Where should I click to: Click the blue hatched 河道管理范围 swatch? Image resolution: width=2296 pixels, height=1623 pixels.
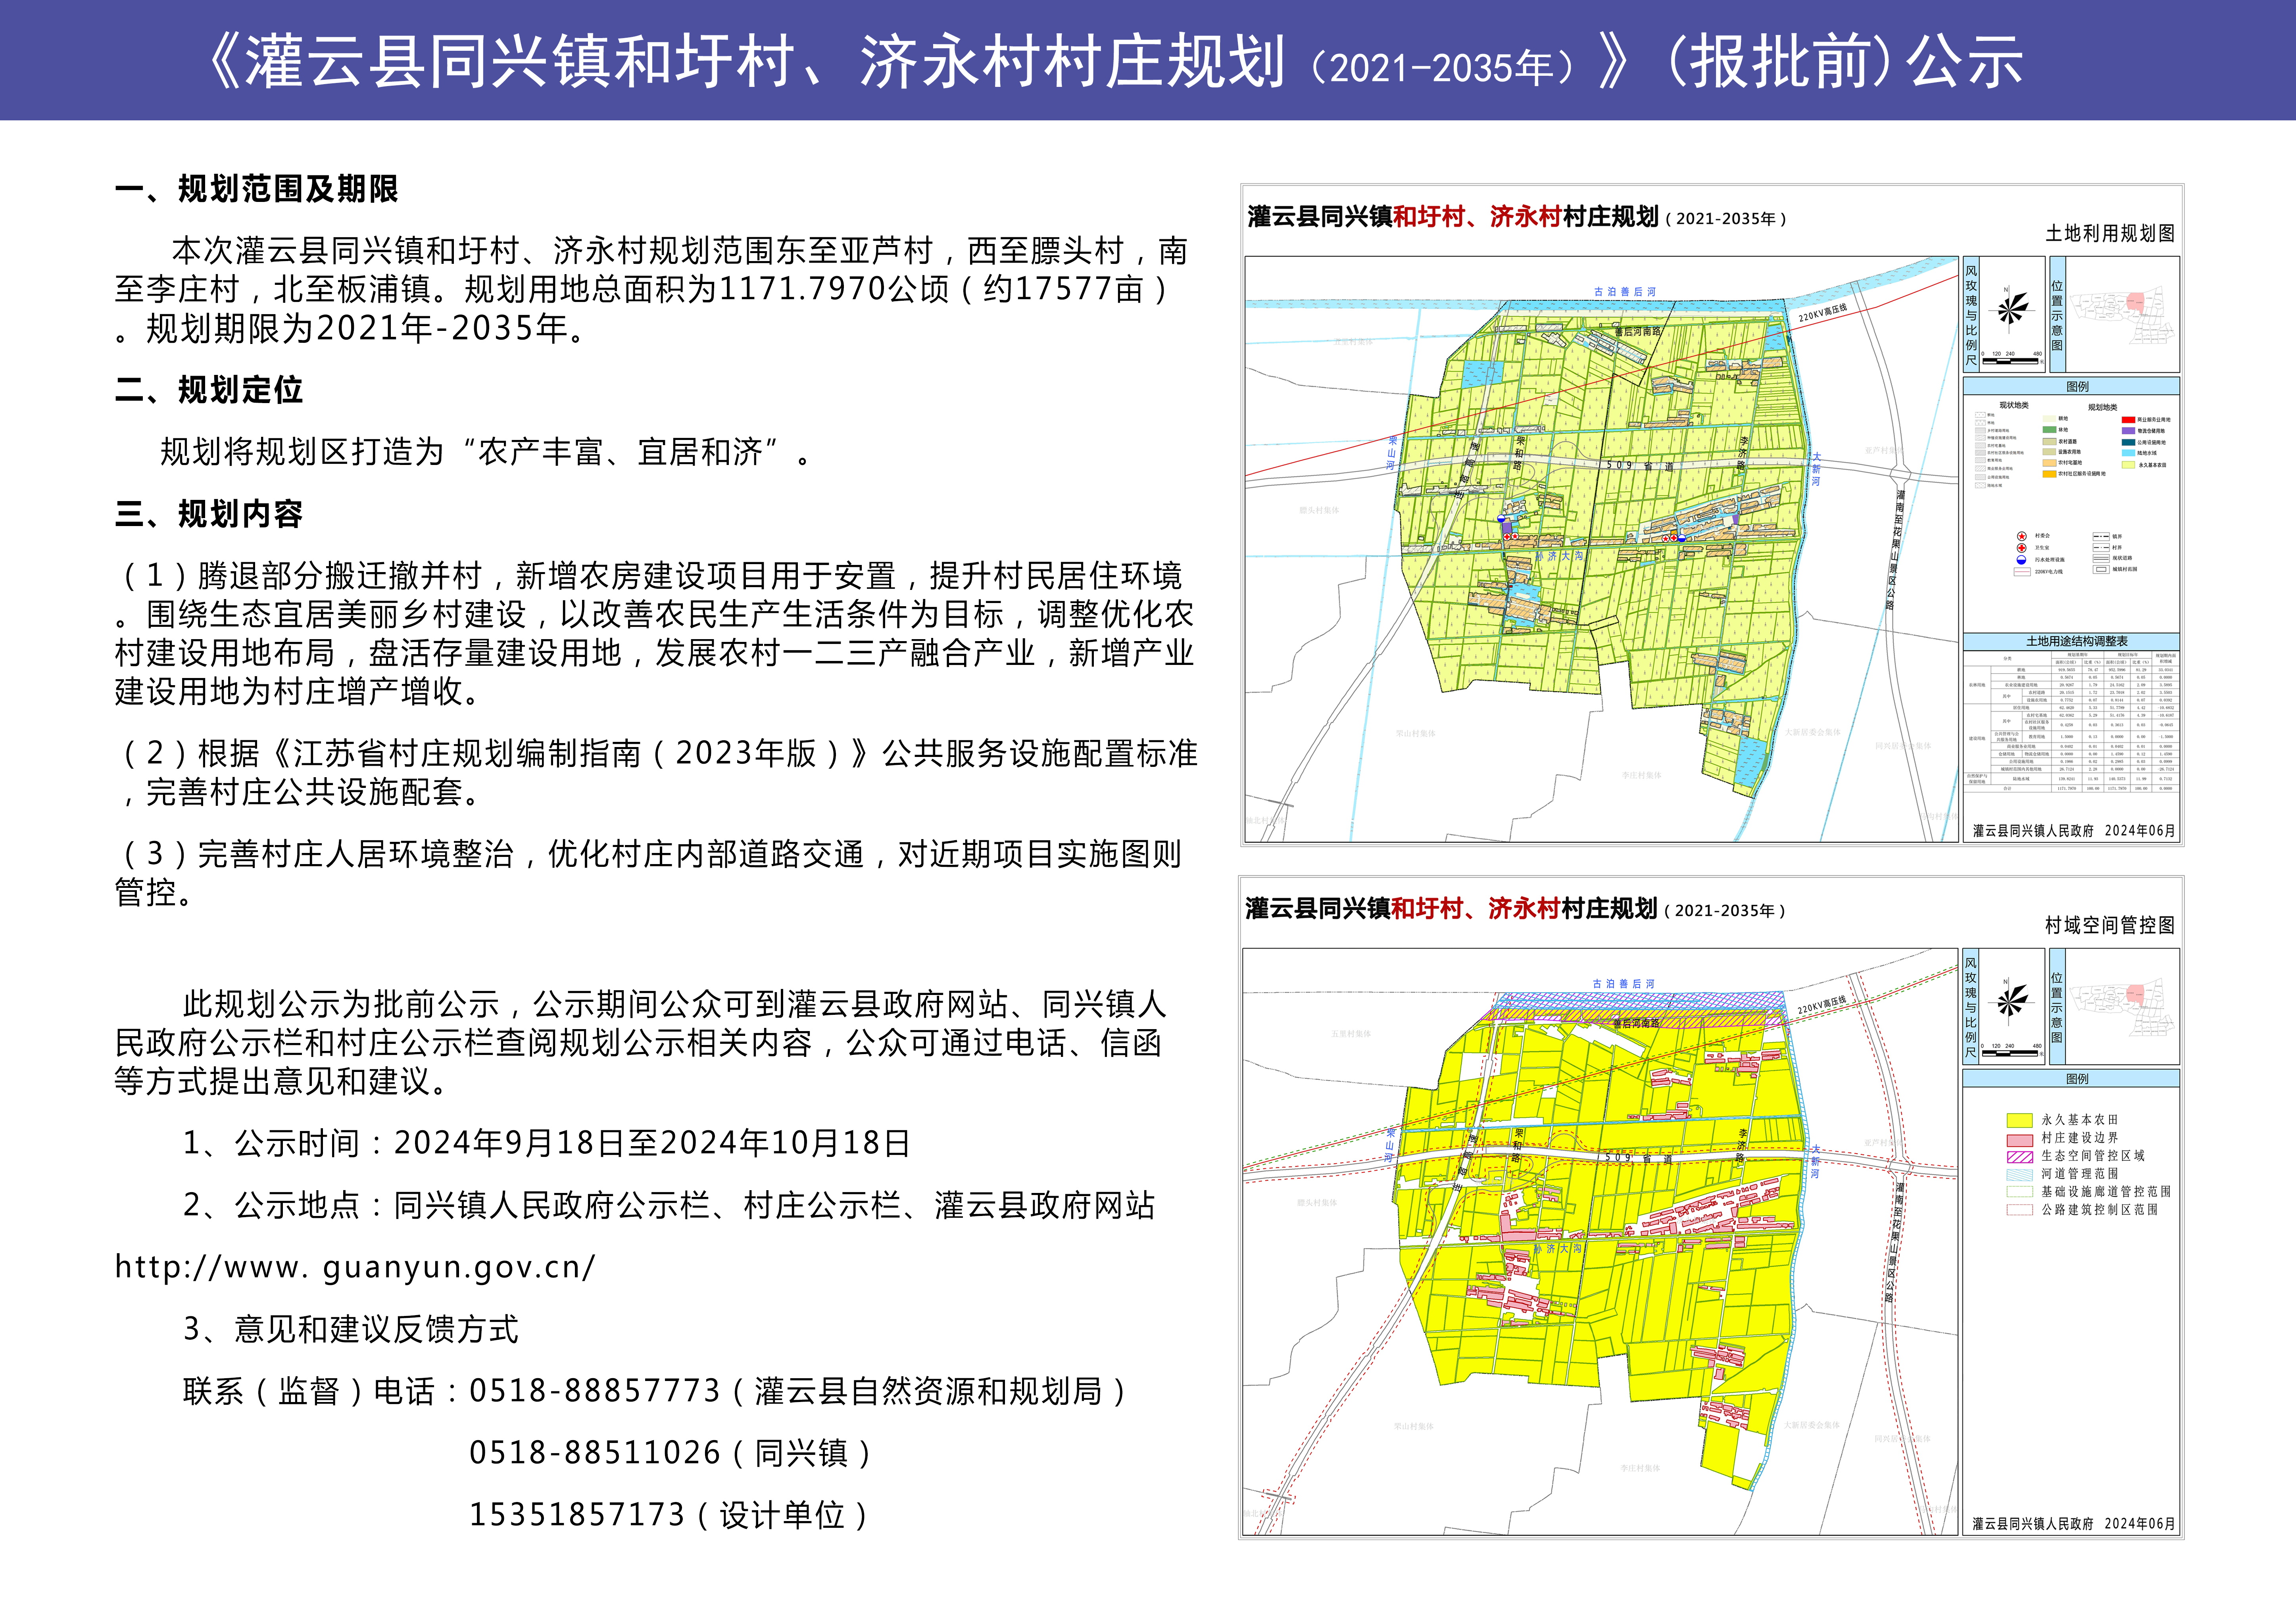[x=2020, y=1175]
